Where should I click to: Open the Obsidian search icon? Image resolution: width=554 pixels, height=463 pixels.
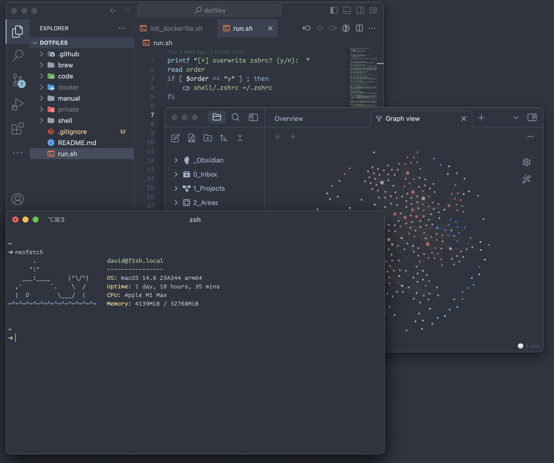[x=235, y=118]
